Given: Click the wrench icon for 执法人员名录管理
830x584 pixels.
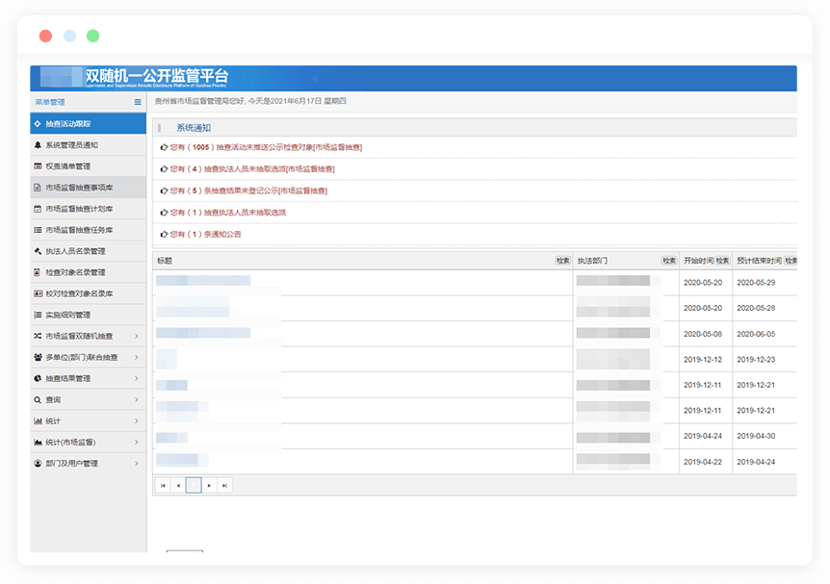Looking at the screenshot, I should pyautogui.click(x=38, y=251).
